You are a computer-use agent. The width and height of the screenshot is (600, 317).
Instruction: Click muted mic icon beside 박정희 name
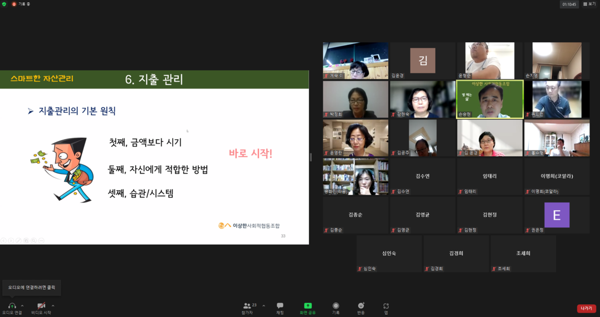[327, 115]
